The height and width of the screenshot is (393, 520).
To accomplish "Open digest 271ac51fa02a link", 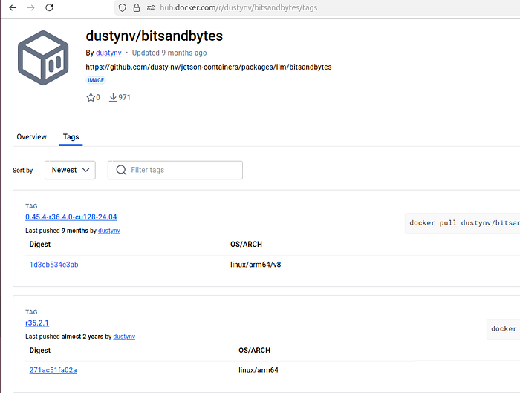I will tap(53, 370).
